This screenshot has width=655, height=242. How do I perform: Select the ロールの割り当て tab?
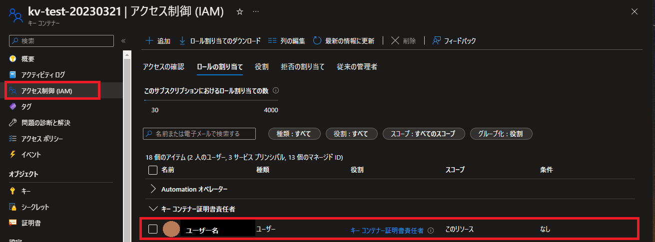click(220, 66)
